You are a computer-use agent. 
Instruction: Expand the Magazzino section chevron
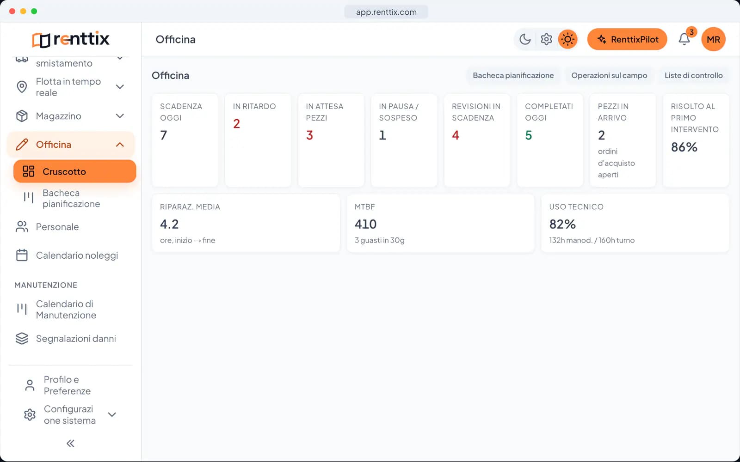pos(120,116)
